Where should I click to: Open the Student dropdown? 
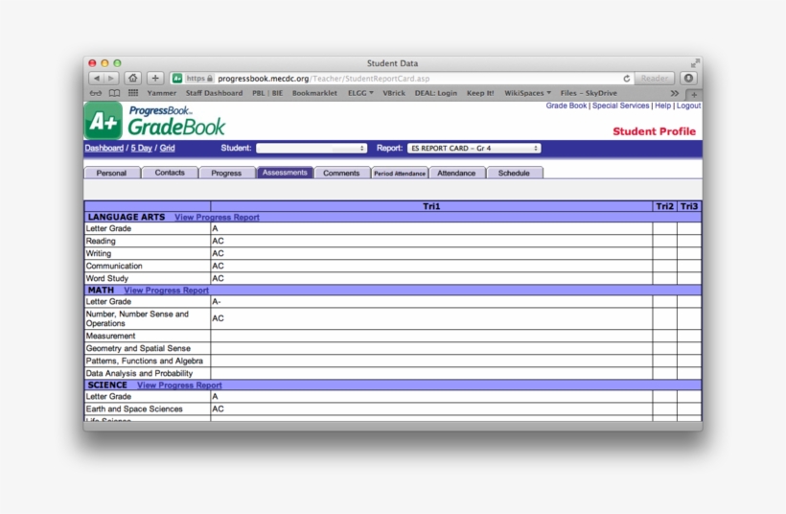(312, 149)
